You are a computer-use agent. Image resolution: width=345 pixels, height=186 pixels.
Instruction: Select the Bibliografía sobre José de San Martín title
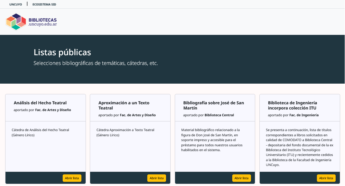(214, 105)
